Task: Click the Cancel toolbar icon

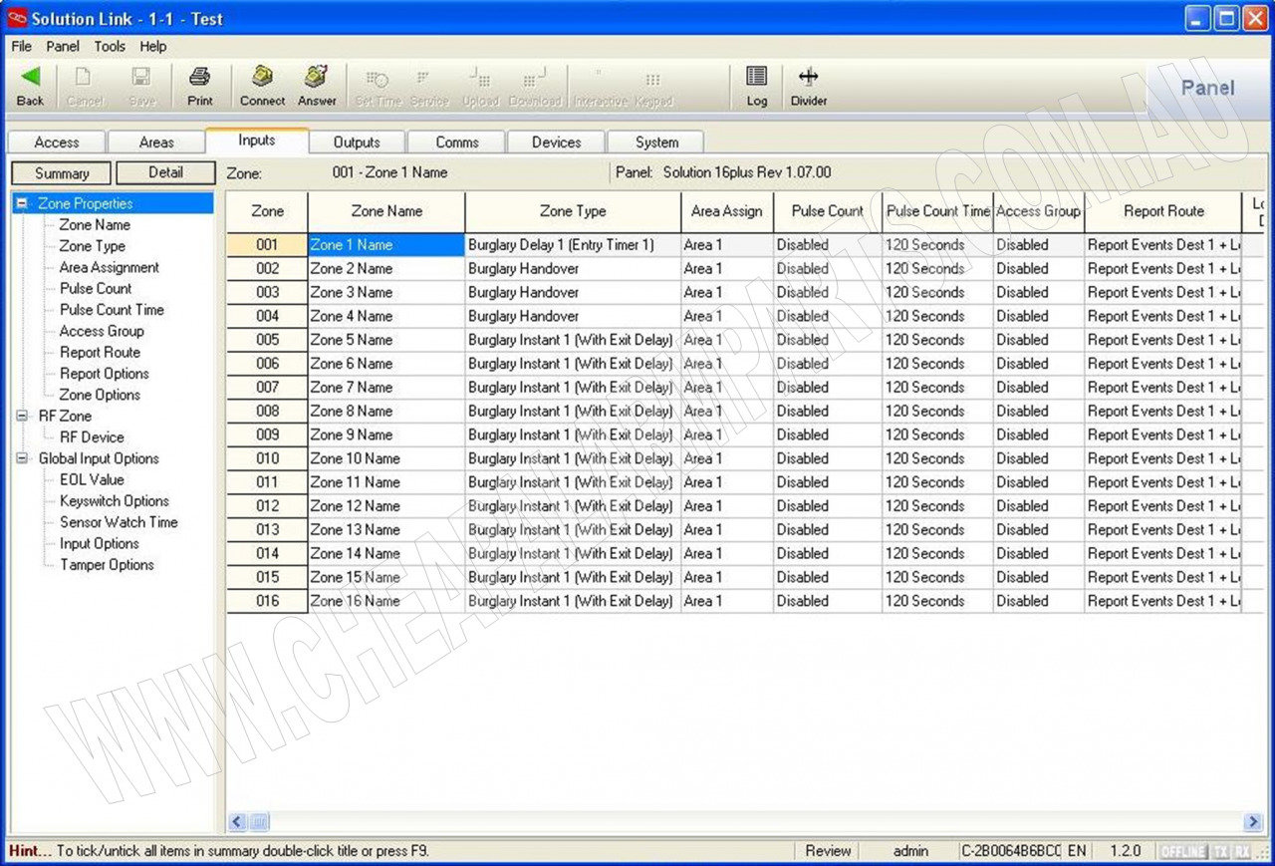Action: point(85,86)
